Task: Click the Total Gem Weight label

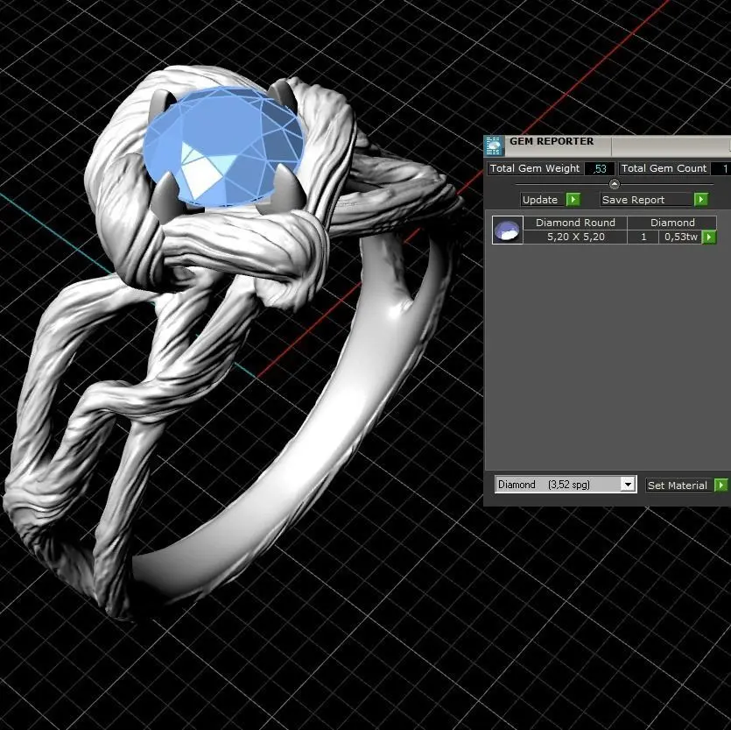Action: [x=535, y=168]
